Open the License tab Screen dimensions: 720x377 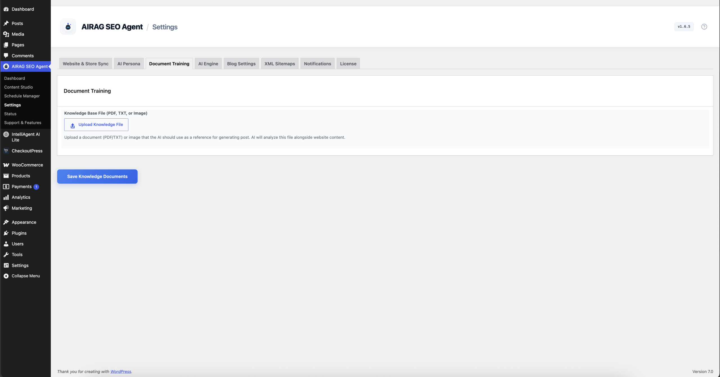tap(348, 64)
